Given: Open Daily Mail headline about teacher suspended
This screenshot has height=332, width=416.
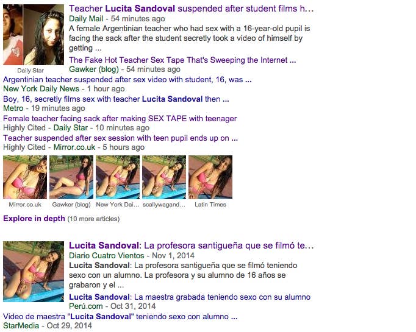Looking at the screenshot, I should [192, 9].
